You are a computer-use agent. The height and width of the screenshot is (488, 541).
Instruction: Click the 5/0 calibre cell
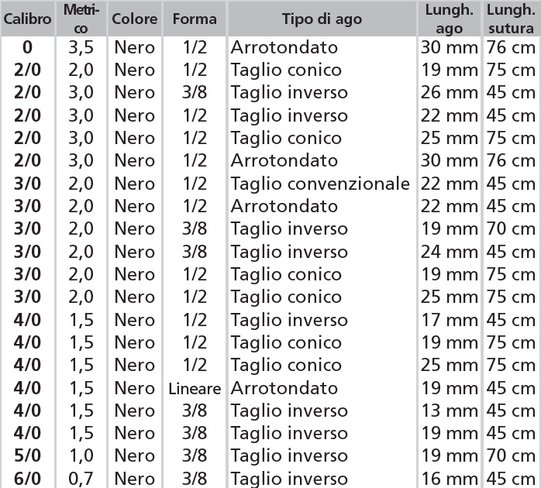[x=28, y=456]
